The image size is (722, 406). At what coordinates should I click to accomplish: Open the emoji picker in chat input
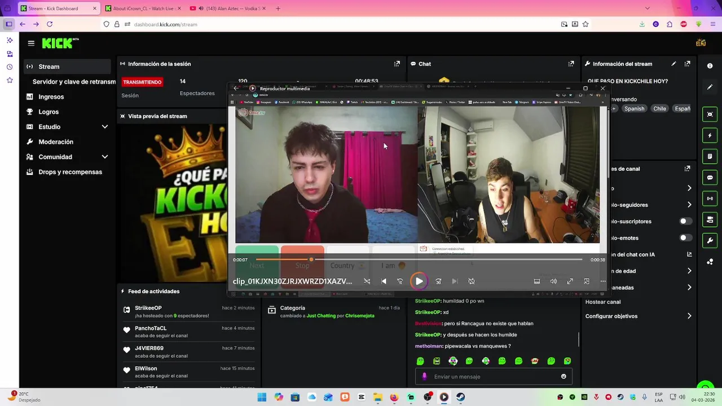pyautogui.click(x=563, y=376)
